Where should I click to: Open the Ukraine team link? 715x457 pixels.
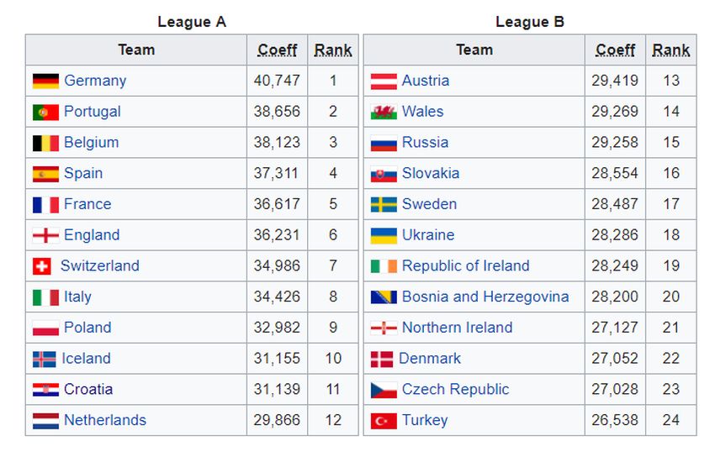[427, 235]
